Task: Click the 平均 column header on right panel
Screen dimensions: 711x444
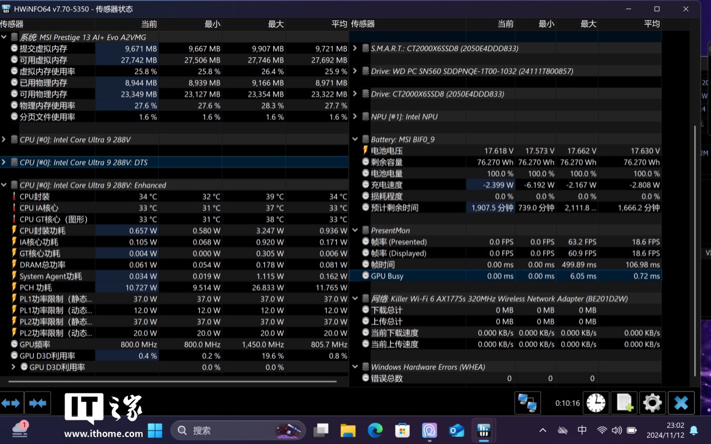Action: 652,24
